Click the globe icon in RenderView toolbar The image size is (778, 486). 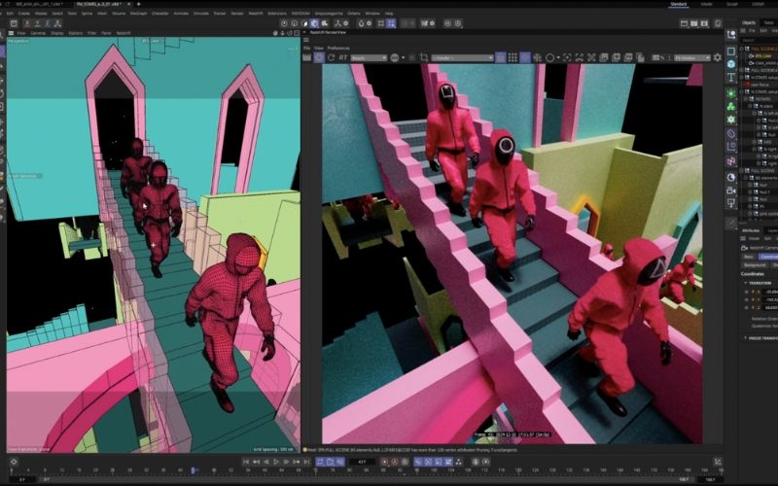point(395,57)
